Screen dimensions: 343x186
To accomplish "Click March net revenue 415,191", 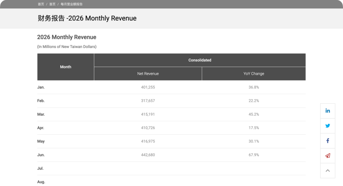I will (148, 114).
